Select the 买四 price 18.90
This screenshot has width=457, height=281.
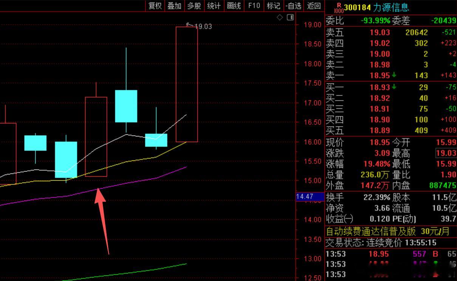[380, 120]
